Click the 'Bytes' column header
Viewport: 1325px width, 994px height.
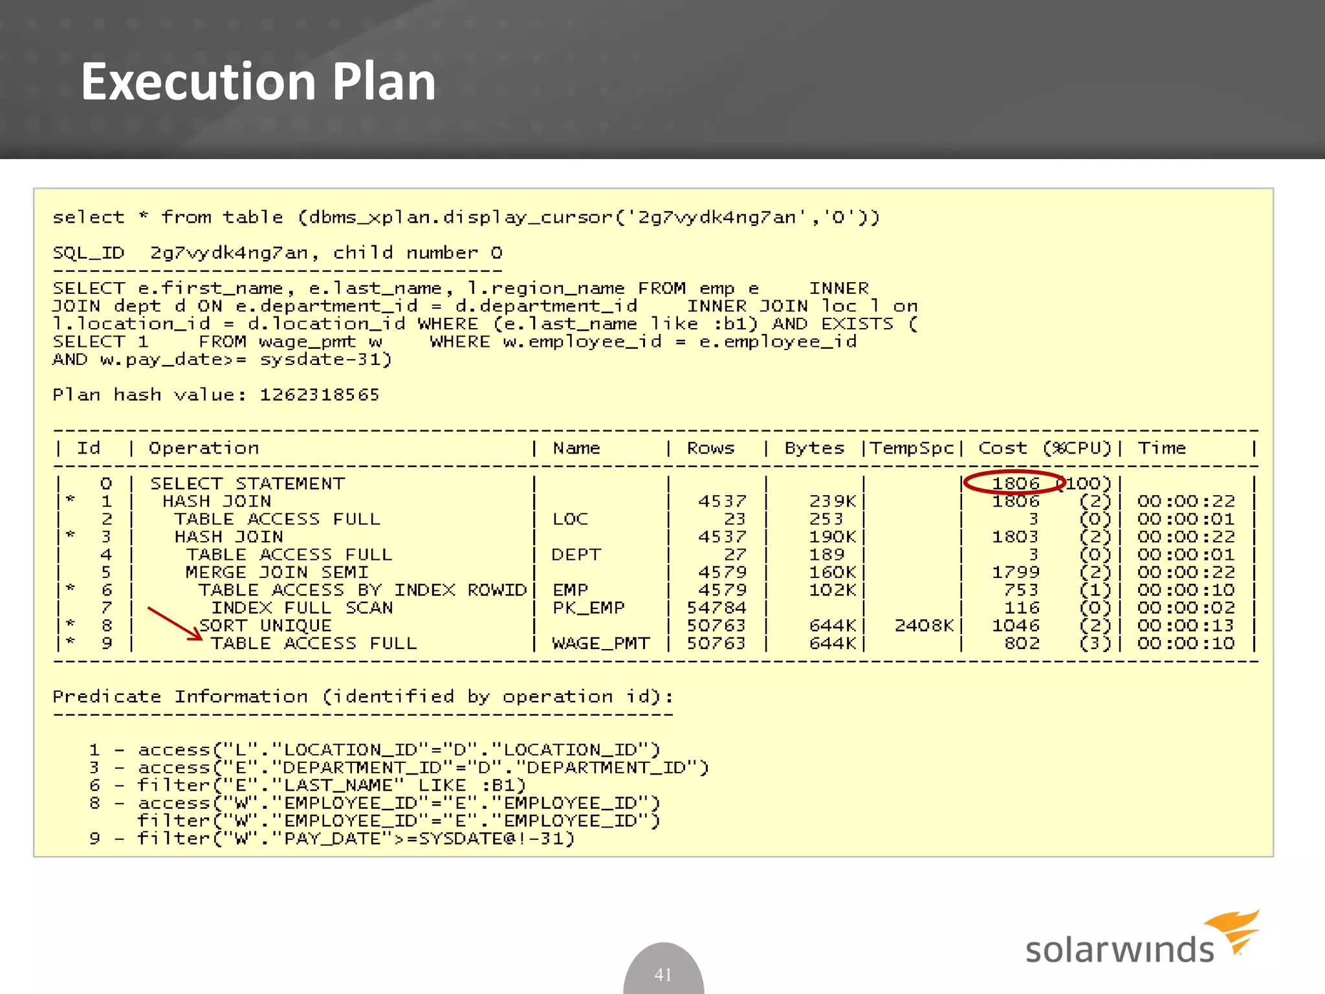coord(814,448)
